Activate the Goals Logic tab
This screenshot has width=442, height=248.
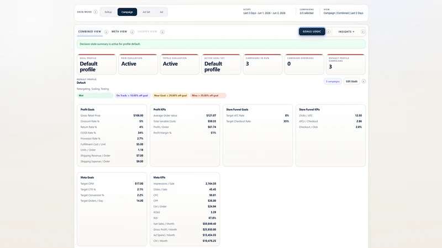coord(312,31)
